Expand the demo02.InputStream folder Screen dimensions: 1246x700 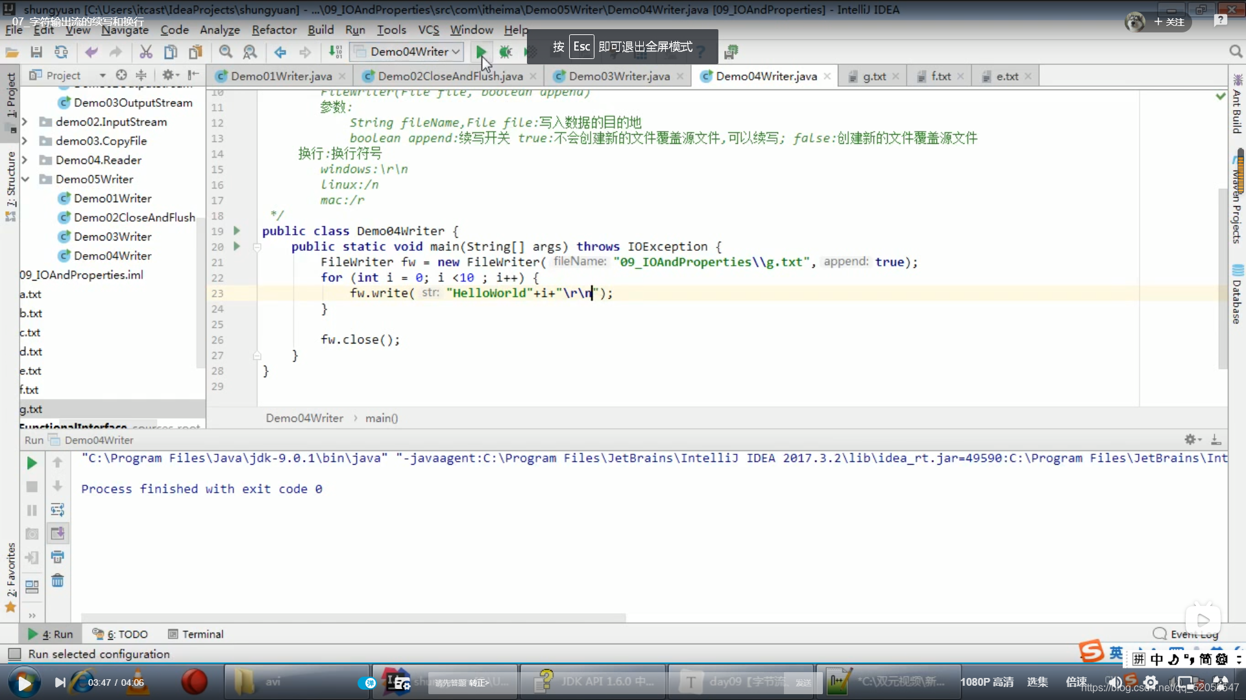click(x=25, y=122)
